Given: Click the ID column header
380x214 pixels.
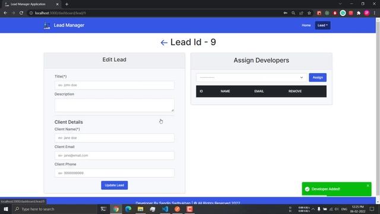Looking at the screenshot, I should point(201,91).
